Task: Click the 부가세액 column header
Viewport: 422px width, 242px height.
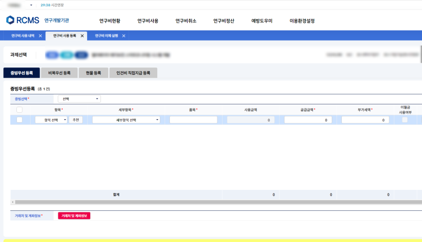Action: pyautogui.click(x=365, y=110)
